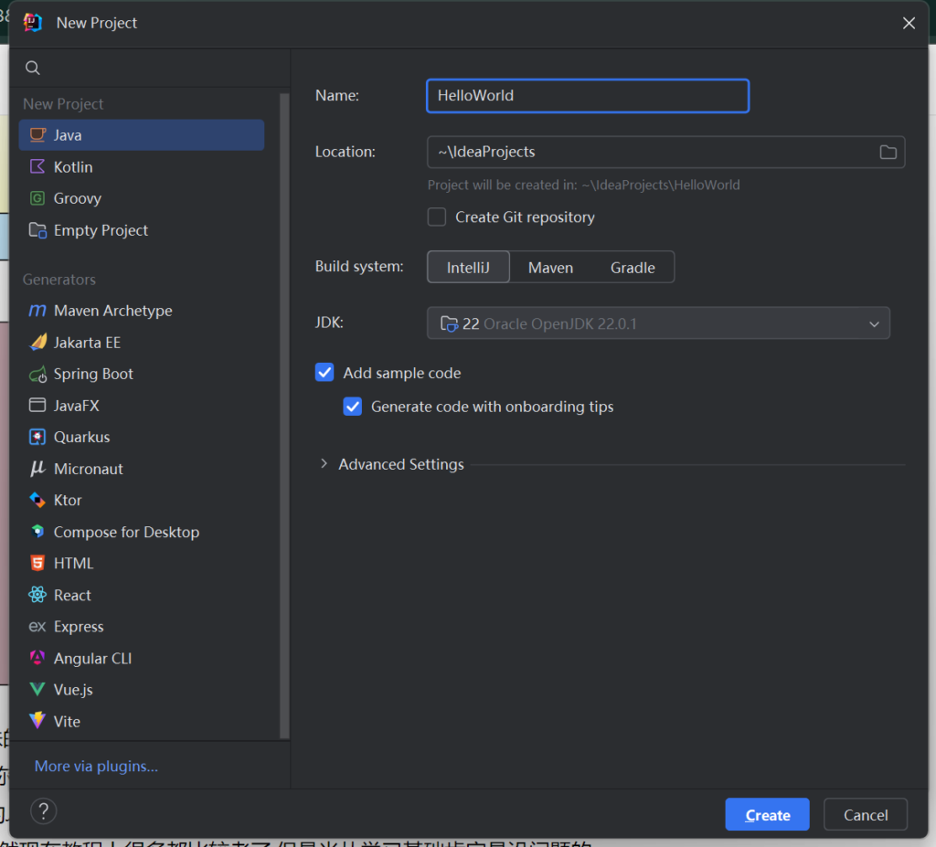The image size is (936, 847).
Task: Select Gradle build system
Action: pyautogui.click(x=633, y=267)
